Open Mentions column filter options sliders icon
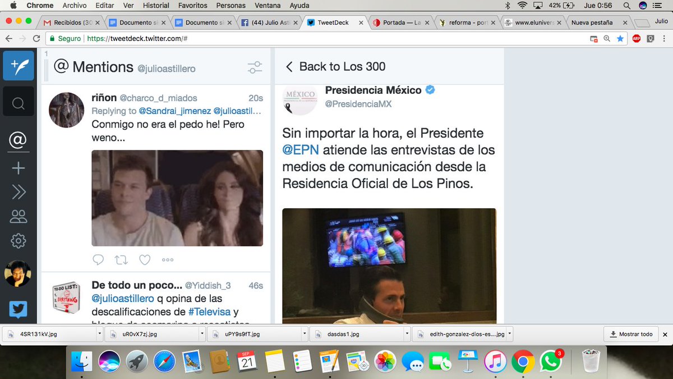Image resolution: width=673 pixels, height=379 pixels. (255, 67)
